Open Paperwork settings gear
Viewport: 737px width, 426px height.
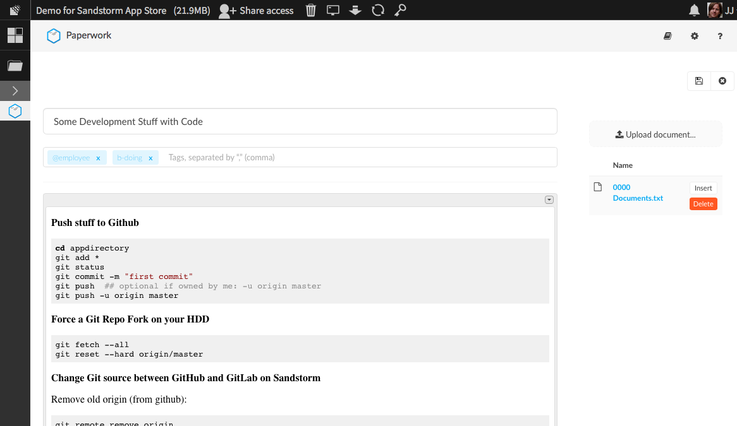coord(695,36)
